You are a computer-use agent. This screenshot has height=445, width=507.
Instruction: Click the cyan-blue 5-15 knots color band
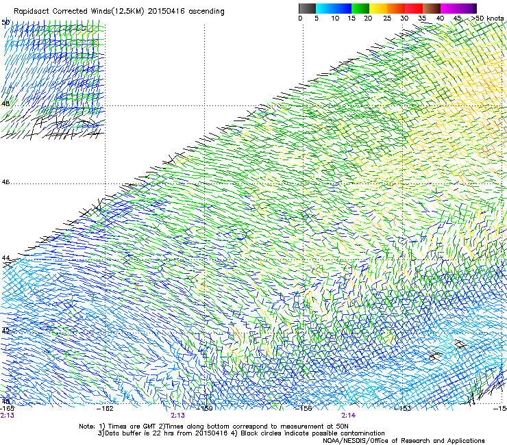pyautogui.click(x=334, y=8)
